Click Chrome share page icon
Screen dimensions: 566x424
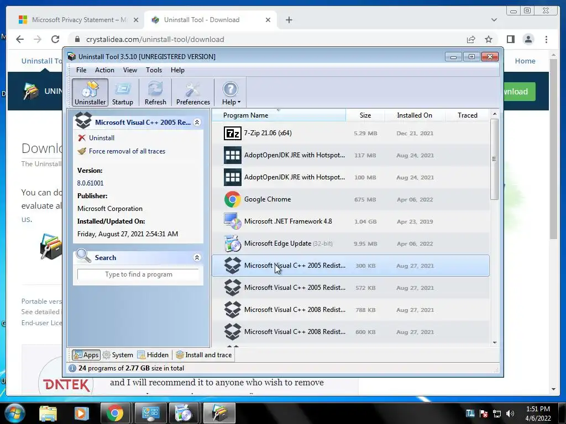pos(471,39)
